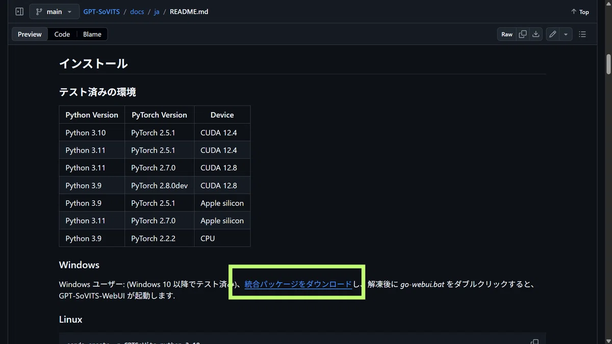Image resolution: width=612 pixels, height=344 pixels.
Task: Copy raw file contents icon
Action: click(x=523, y=34)
